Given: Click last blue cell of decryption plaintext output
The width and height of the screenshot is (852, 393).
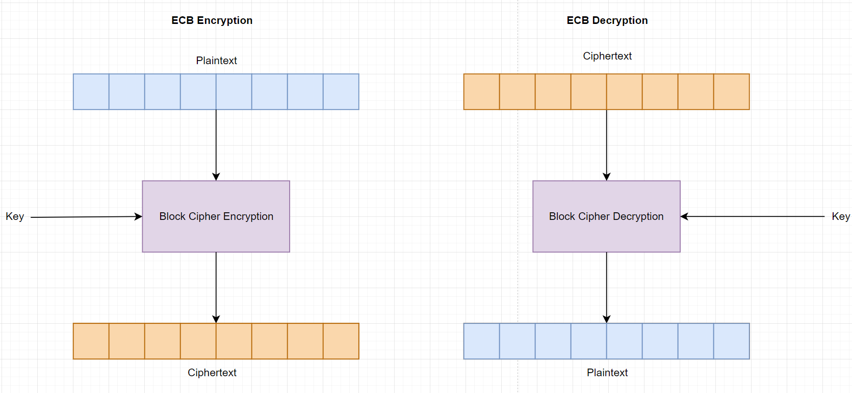Looking at the screenshot, I should [x=731, y=341].
